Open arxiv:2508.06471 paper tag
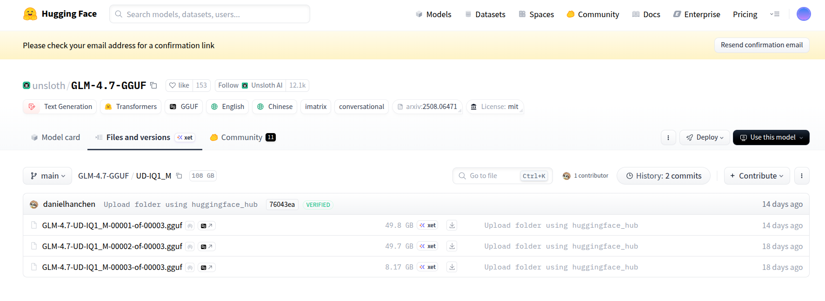 (x=427, y=107)
